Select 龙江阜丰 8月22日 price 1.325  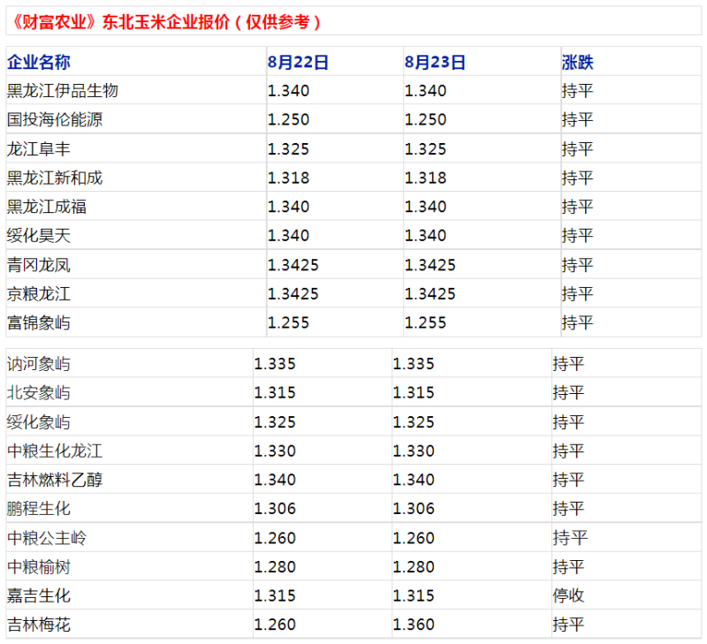coord(289,148)
